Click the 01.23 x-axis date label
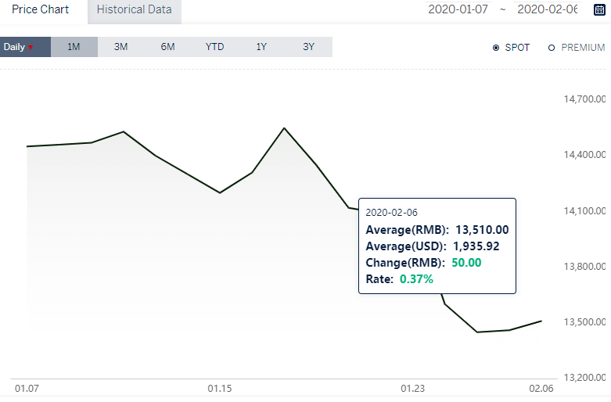Image resolution: width=611 pixels, height=402 pixels. (x=412, y=389)
